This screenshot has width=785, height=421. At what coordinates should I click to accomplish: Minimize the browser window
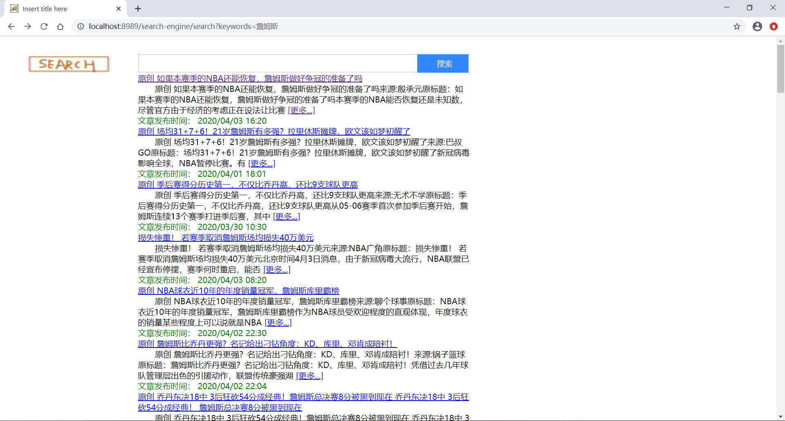pos(727,7)
